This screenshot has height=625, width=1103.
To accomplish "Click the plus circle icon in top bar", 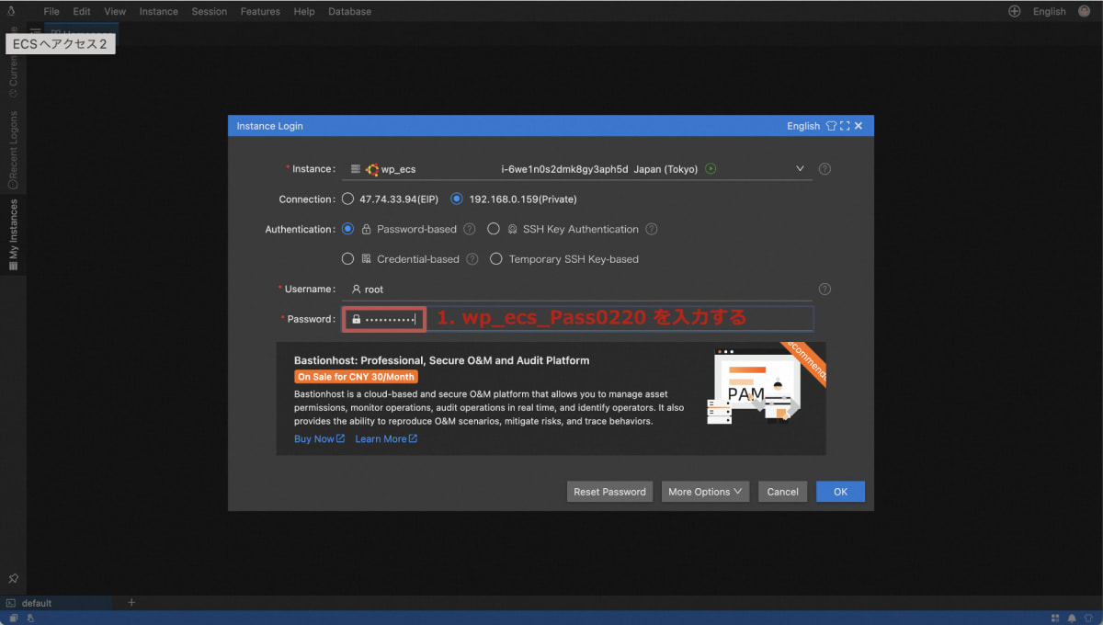I will coord(1015,12).
